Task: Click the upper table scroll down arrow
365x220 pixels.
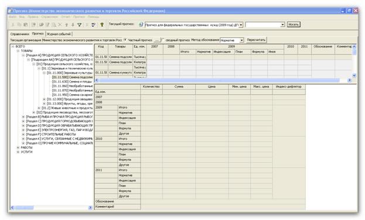Action: (354, 75)
